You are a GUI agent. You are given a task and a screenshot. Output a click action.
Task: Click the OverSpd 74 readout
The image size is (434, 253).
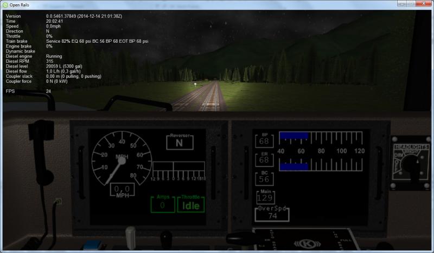(272, 214)
